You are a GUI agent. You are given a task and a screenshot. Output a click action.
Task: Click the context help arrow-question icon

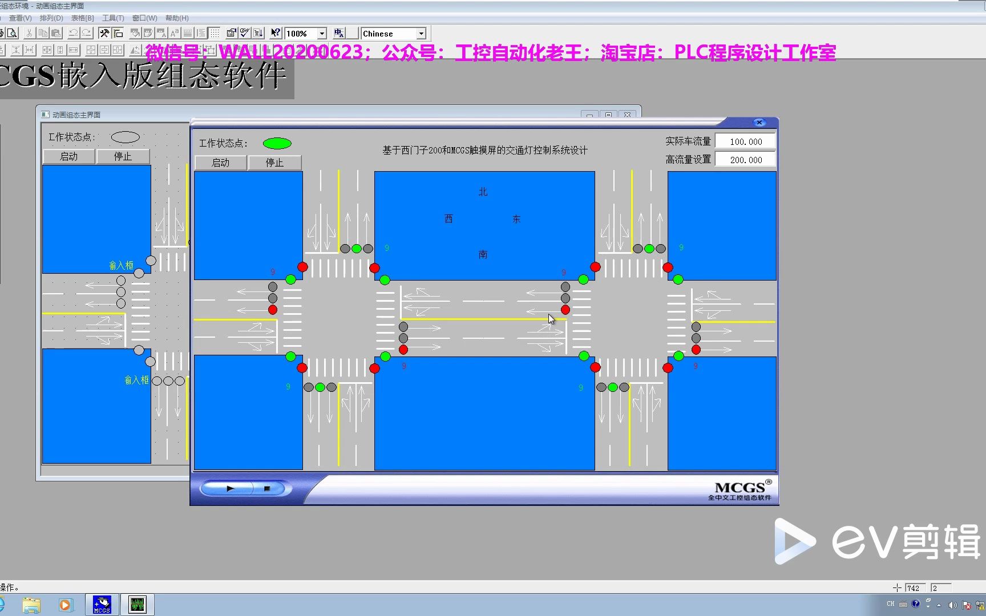pos(276,33)
